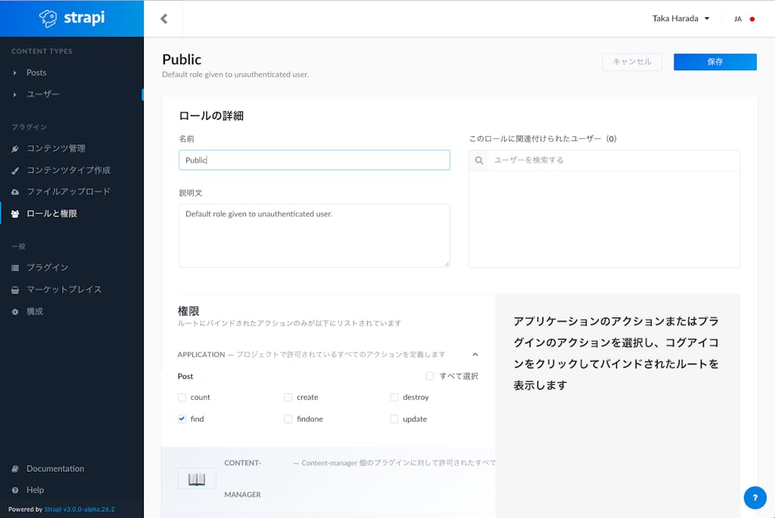Enable the destroy permission checkbox
This screenshot has width=775, height=518.
click(x=394, y=397)
